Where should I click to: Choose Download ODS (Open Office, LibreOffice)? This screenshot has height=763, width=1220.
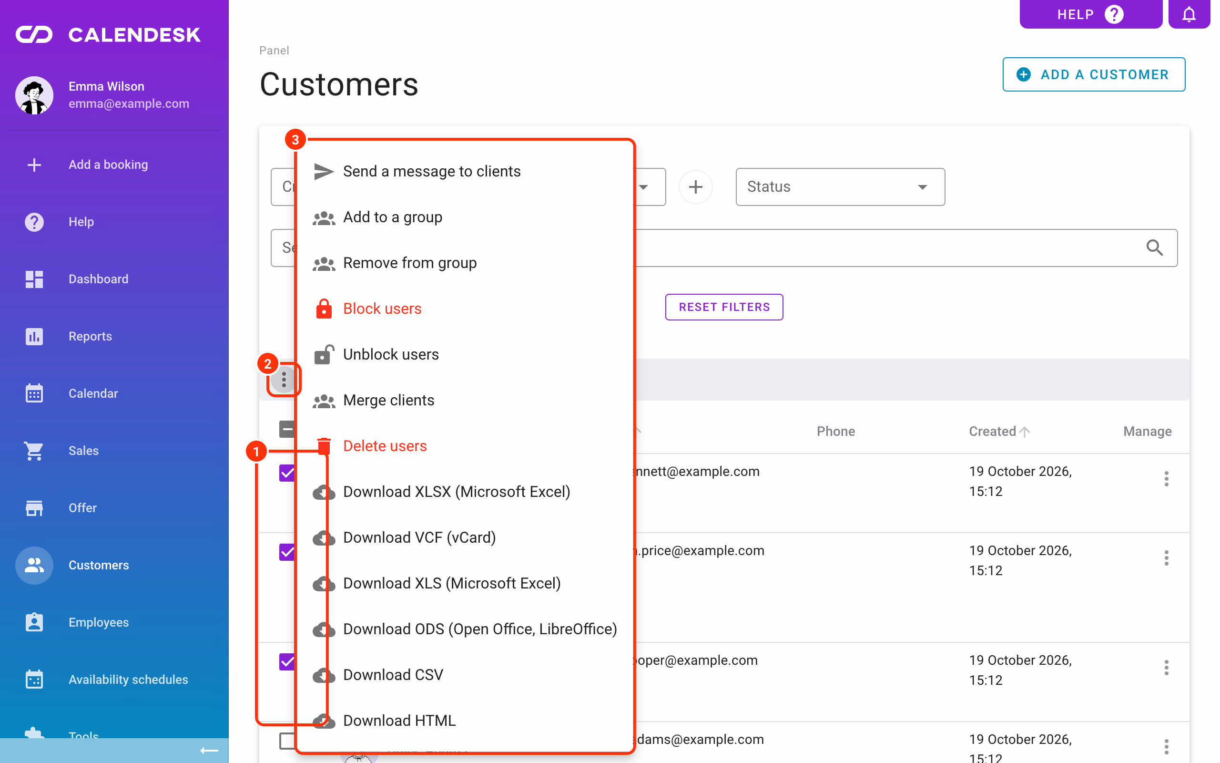point(464,629)
